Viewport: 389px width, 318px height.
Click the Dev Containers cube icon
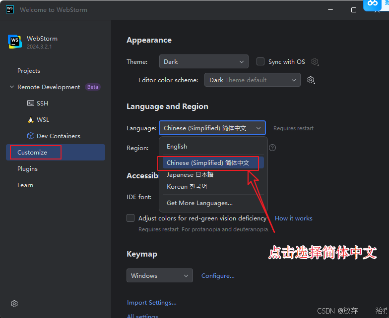31,136
